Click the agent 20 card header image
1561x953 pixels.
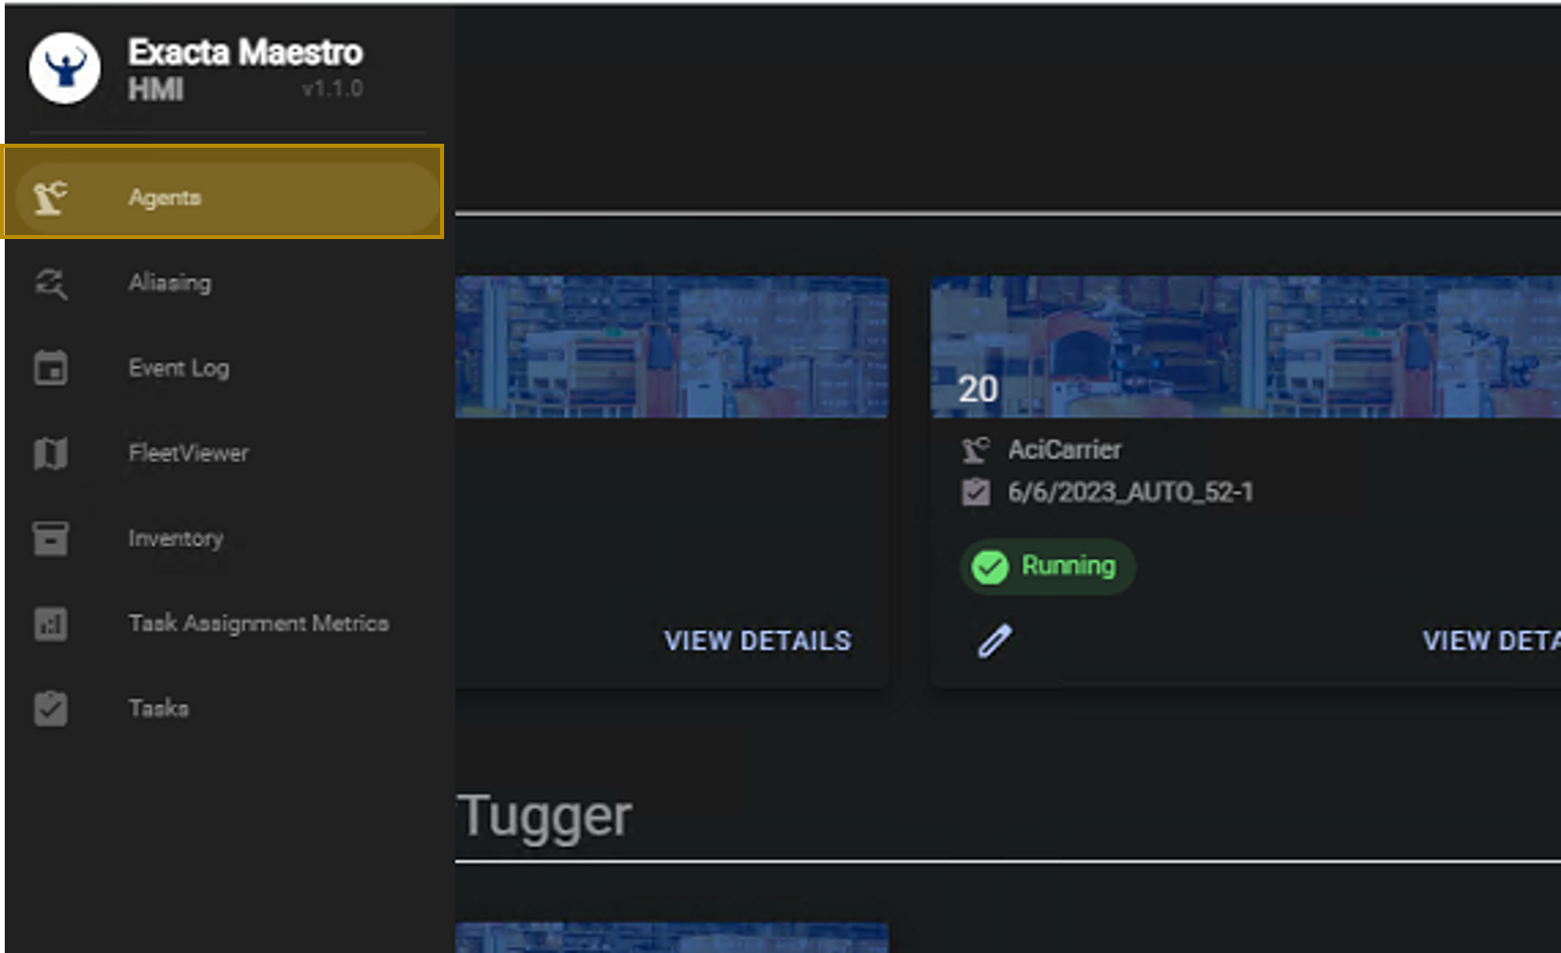[x=1246, y=347]
